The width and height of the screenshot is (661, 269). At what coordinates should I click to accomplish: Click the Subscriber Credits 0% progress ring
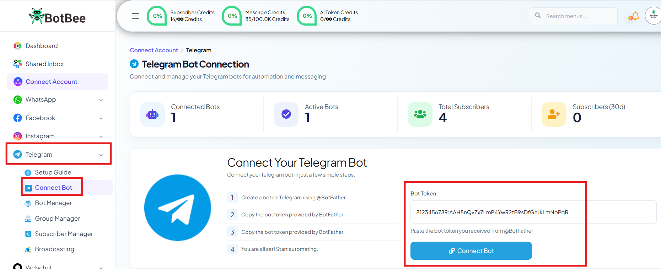tap(157, 16)
